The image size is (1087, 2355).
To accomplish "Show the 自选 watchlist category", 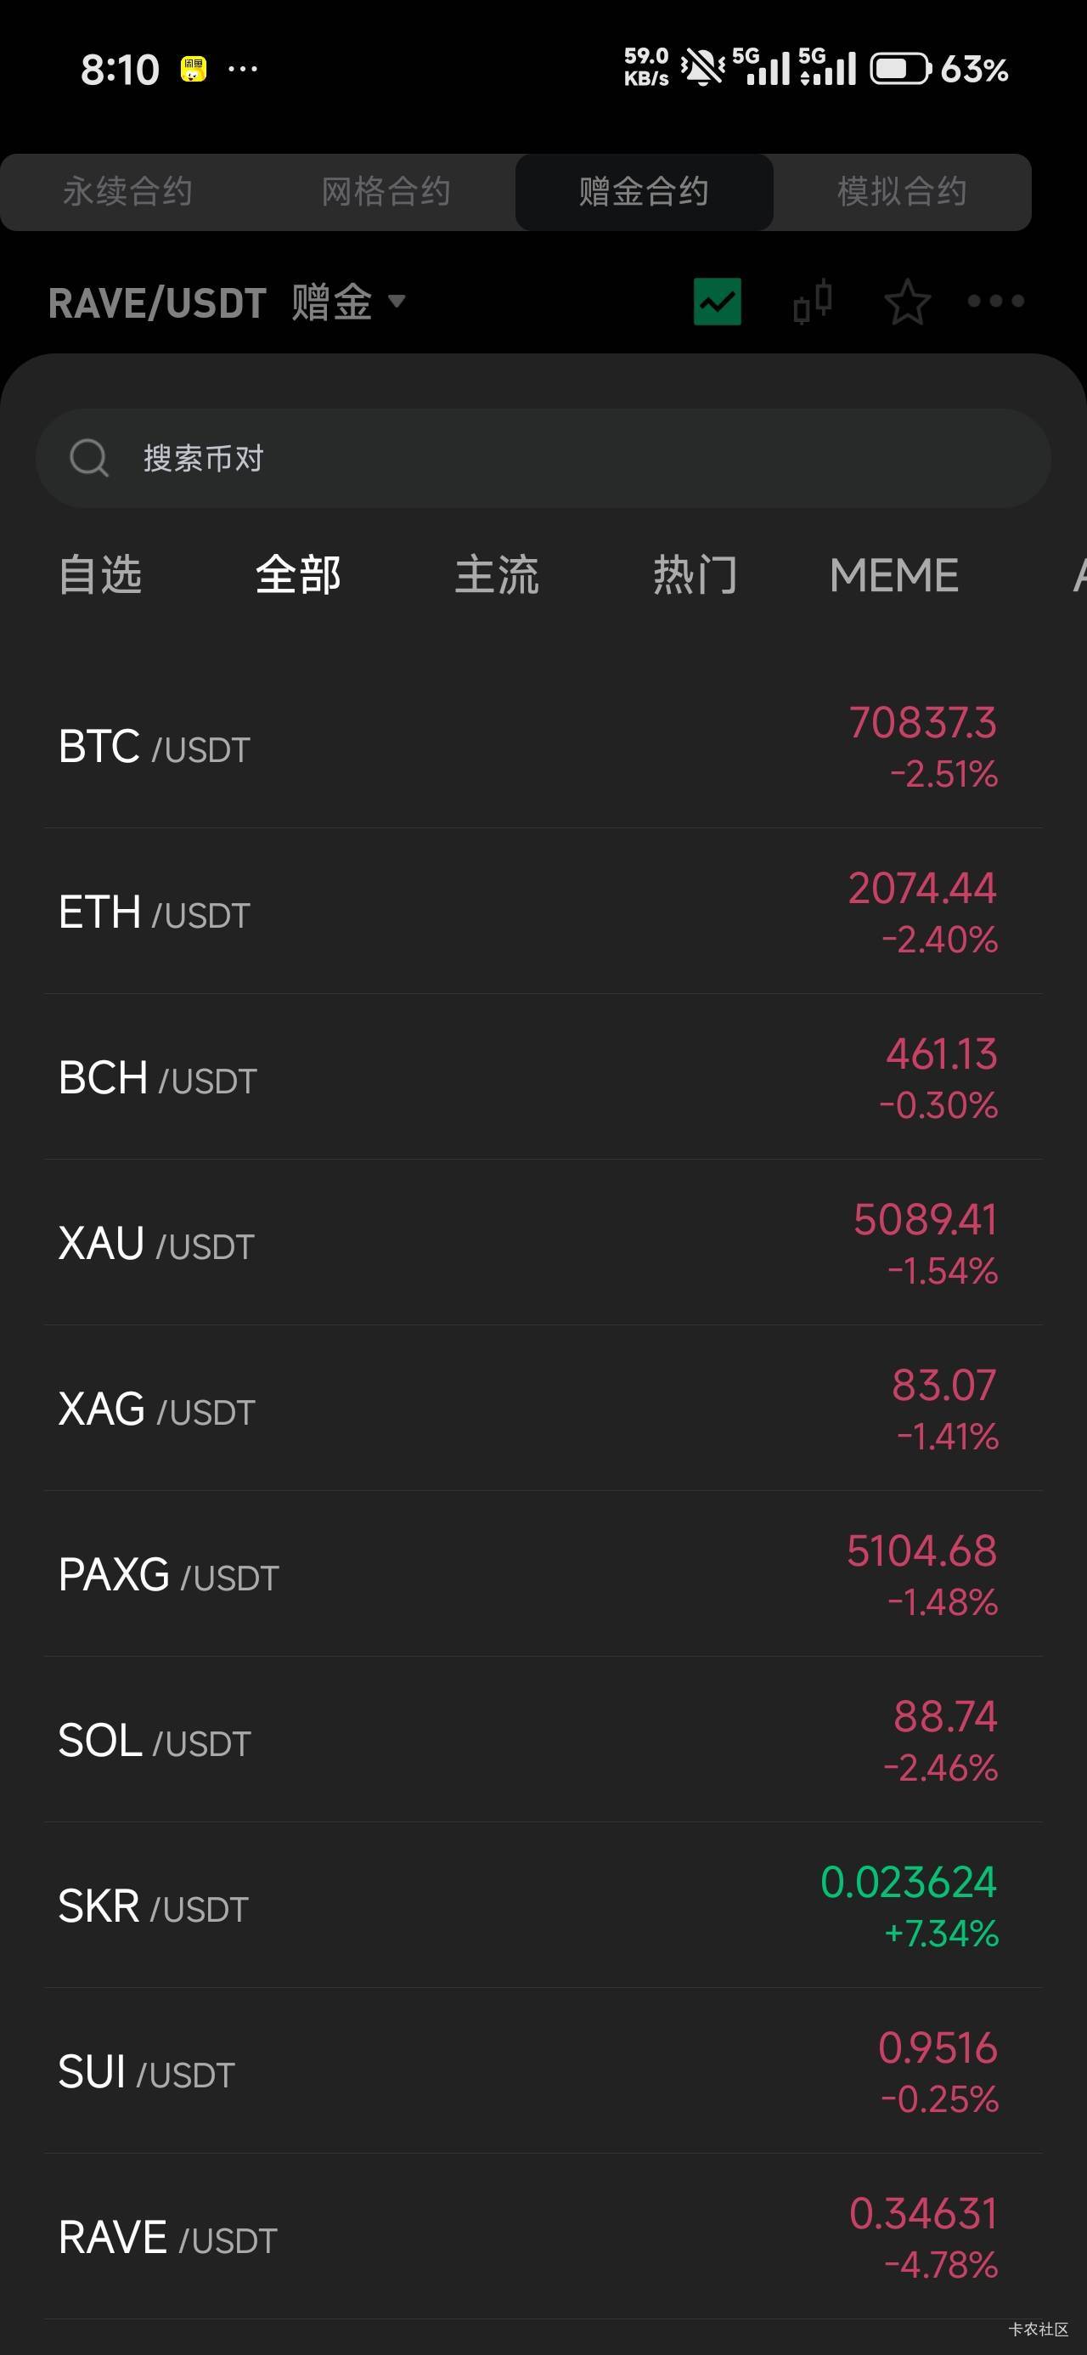I will (100, 575).
